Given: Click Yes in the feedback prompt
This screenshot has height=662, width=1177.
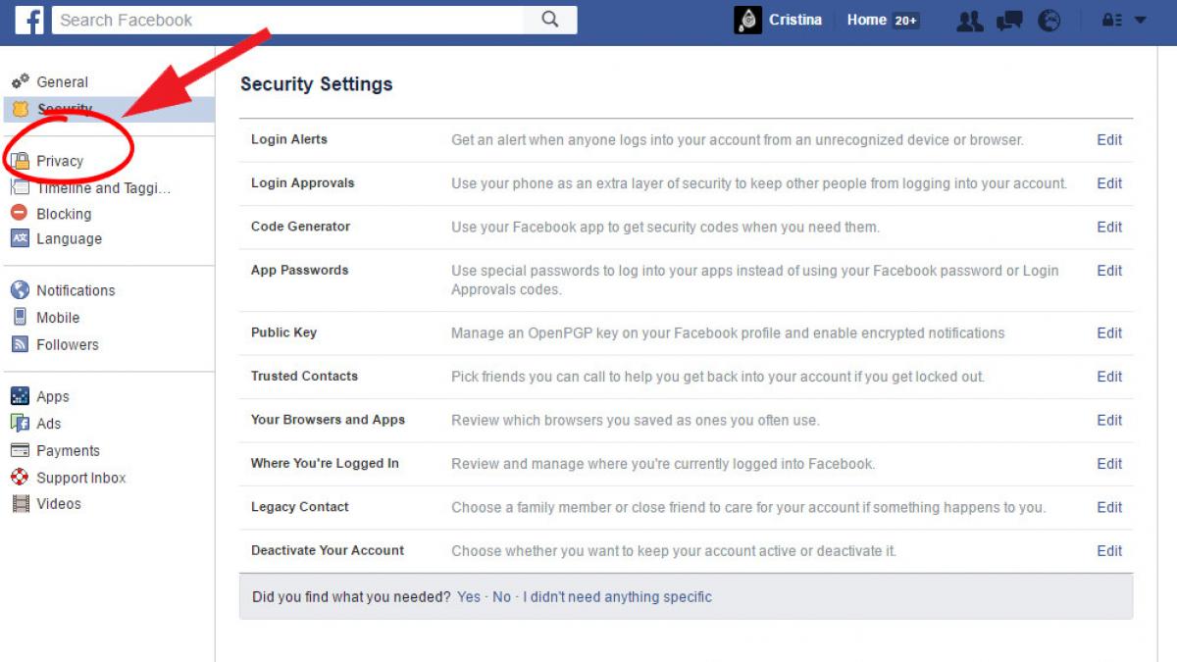Looking at the screenshot, I should [x=469, y=596].
